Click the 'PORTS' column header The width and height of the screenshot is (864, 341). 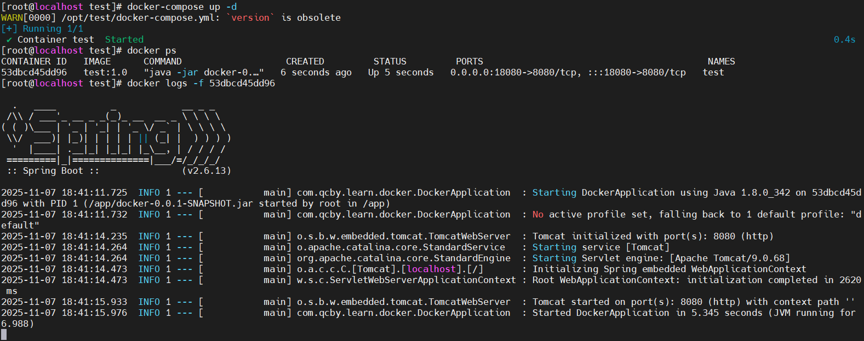pyautogui.click(x=470, y=61)
